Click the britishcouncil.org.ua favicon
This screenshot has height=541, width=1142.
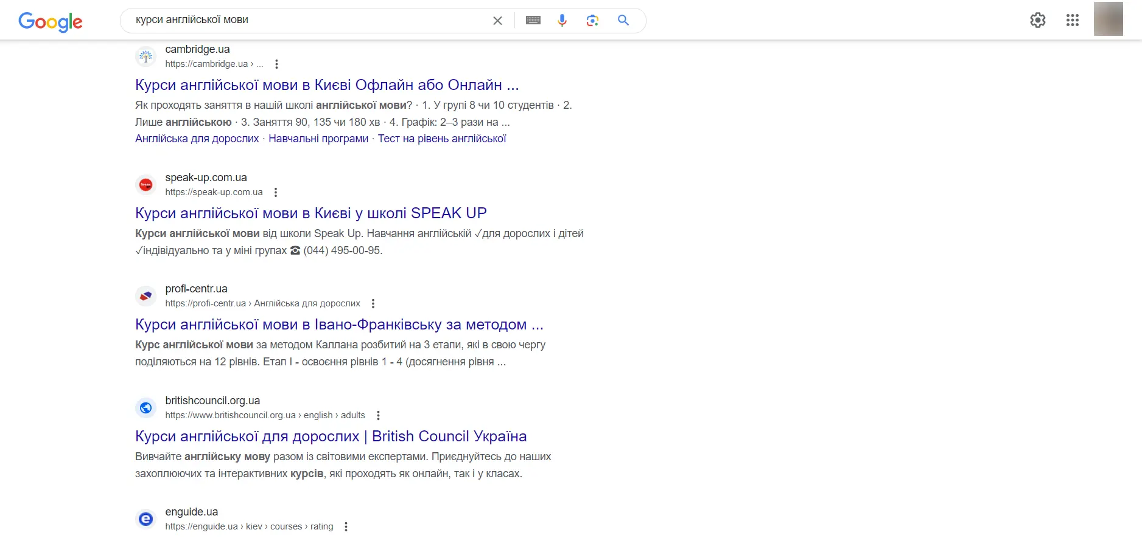point(145,408)
